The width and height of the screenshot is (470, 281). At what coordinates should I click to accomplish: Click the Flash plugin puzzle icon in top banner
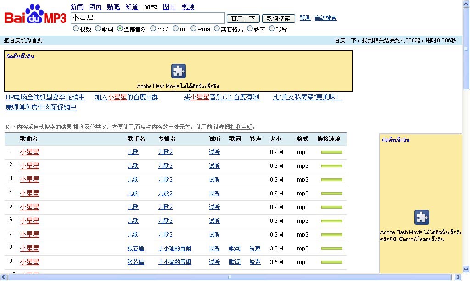(x=179, y=71)
